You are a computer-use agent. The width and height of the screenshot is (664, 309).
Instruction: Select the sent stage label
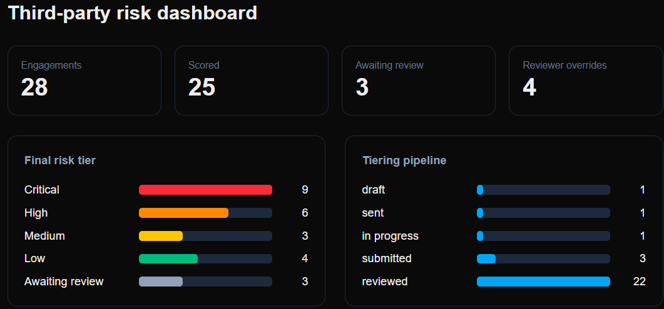372,213
